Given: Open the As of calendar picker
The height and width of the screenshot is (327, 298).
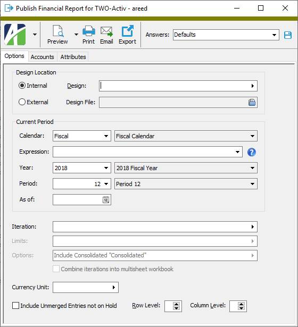Looking at the screenshot, I should point(106,199).
